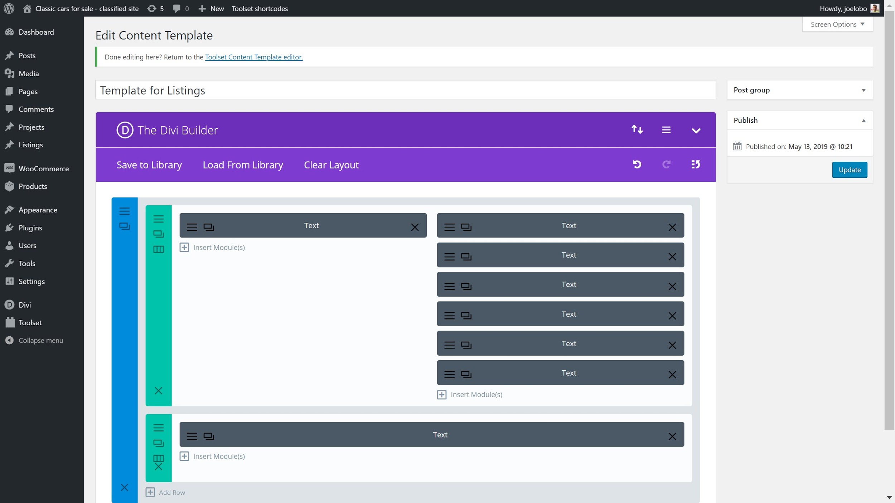Screen dimensions: 895x503
Task: Open the updates icon showing 5
Action: tap(155, 8)
